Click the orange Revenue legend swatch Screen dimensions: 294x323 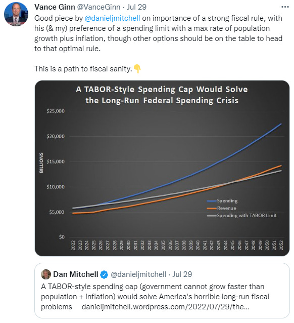click(x=212, y=208)
